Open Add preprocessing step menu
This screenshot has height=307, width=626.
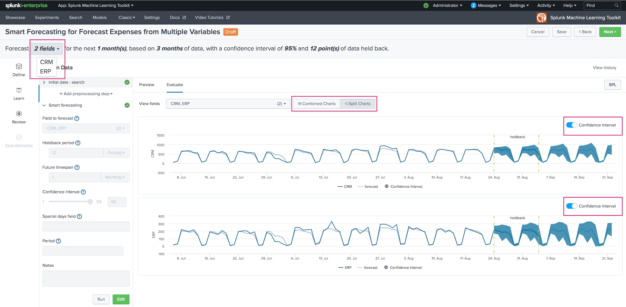click(86, 94)
